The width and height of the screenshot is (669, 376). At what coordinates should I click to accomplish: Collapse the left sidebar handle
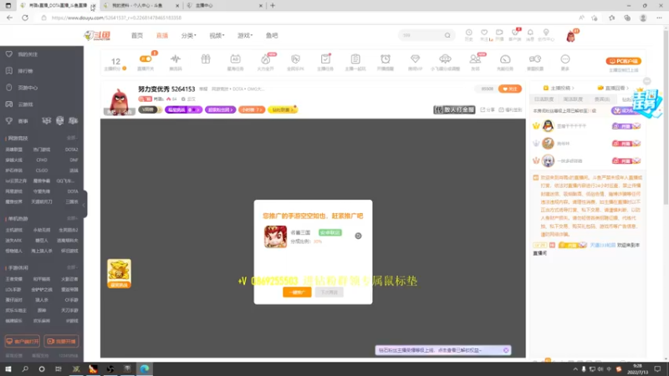pos(85,204)
